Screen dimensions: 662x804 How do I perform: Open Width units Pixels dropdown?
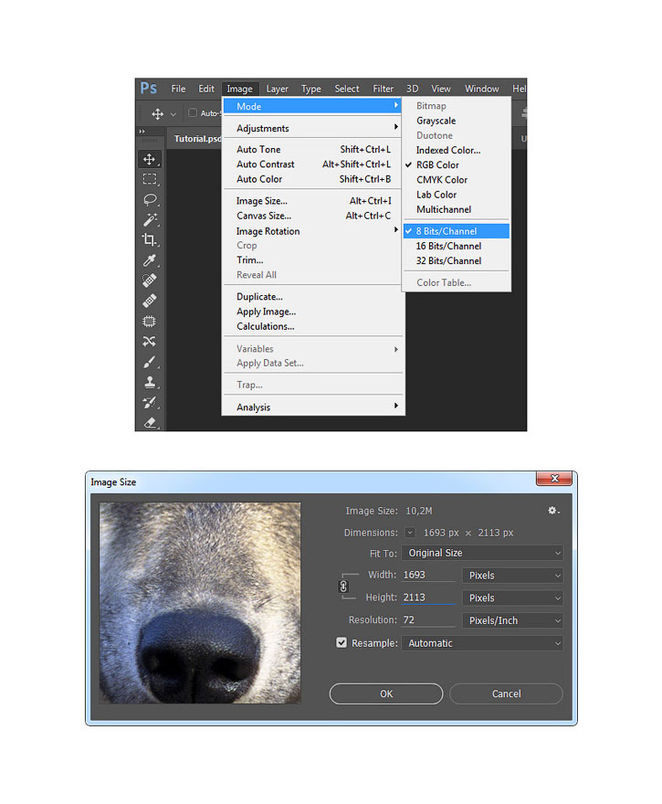coord(512,576)
